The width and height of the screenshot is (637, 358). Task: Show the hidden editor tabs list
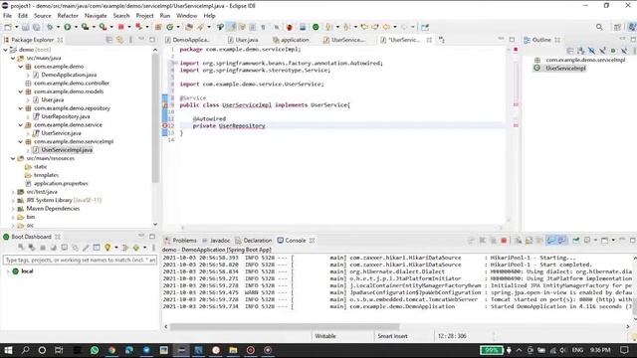tap(442, 40)
